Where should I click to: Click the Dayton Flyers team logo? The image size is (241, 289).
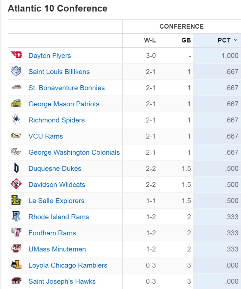pyautogui.click(x=16, y=55)
